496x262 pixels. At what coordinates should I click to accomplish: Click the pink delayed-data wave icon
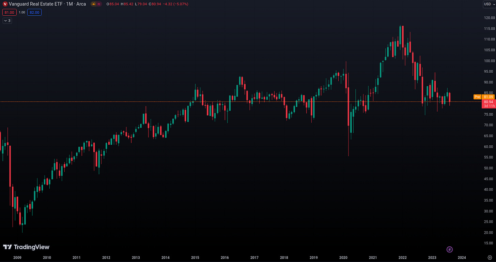click(x=99, y=4)
